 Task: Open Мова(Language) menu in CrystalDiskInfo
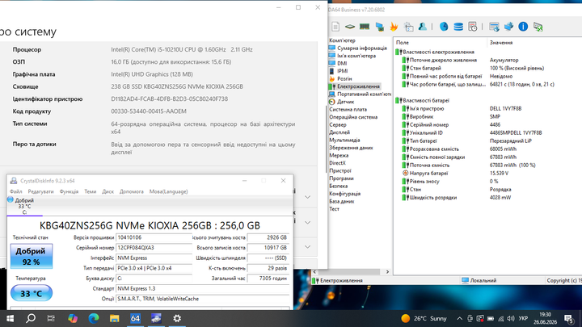168,191
